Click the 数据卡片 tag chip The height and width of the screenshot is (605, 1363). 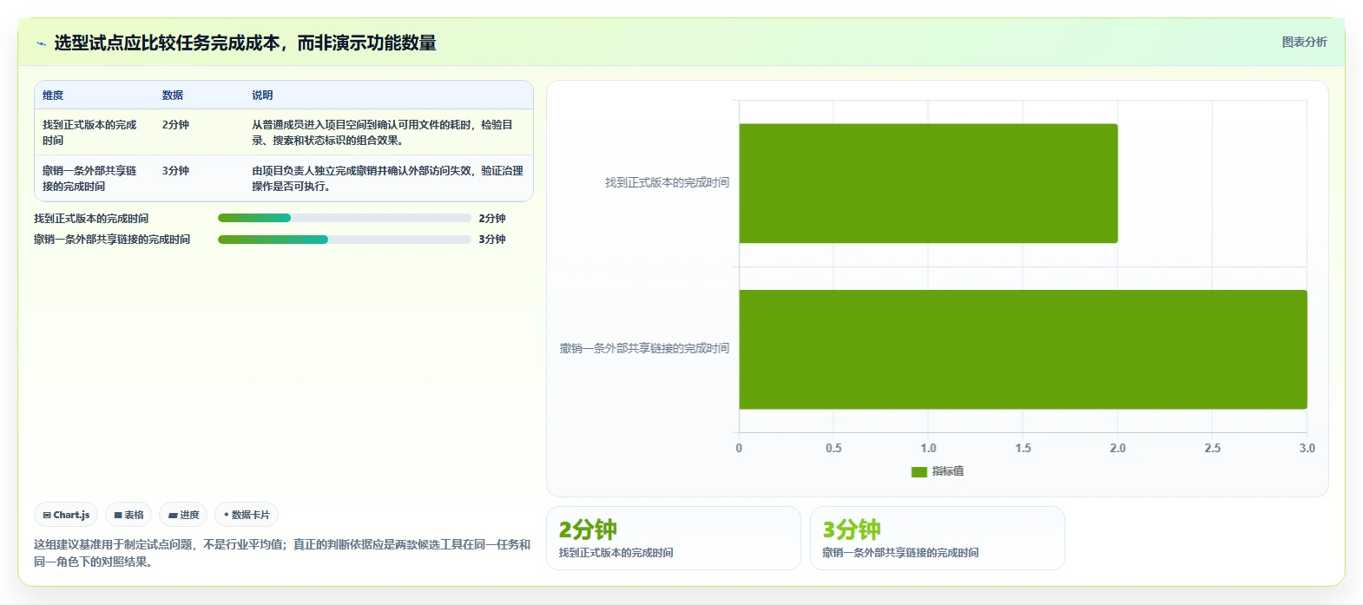(247, 515)
